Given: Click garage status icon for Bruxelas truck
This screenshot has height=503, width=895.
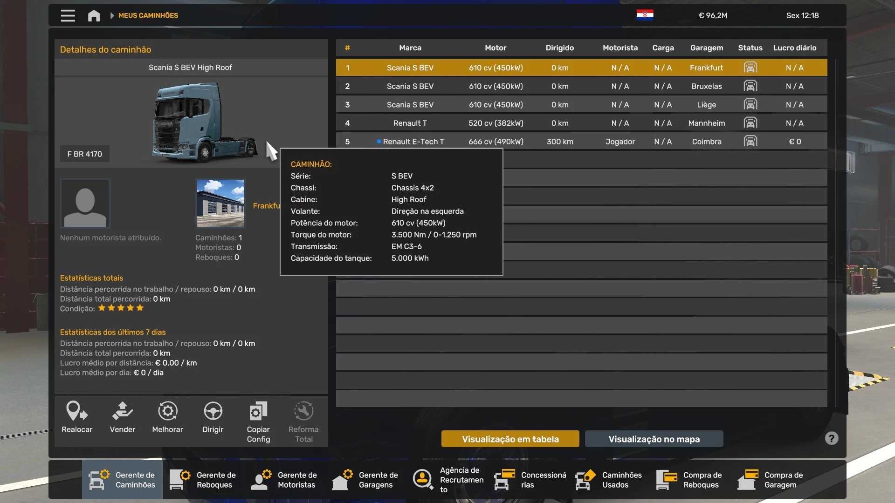Looking at the screenshot, I should click(x=750, y=86).
